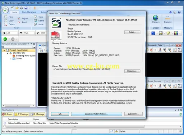This screenshot has height=135, width=184.
Task: Click the Description column header
Action: tap(13, 120)
